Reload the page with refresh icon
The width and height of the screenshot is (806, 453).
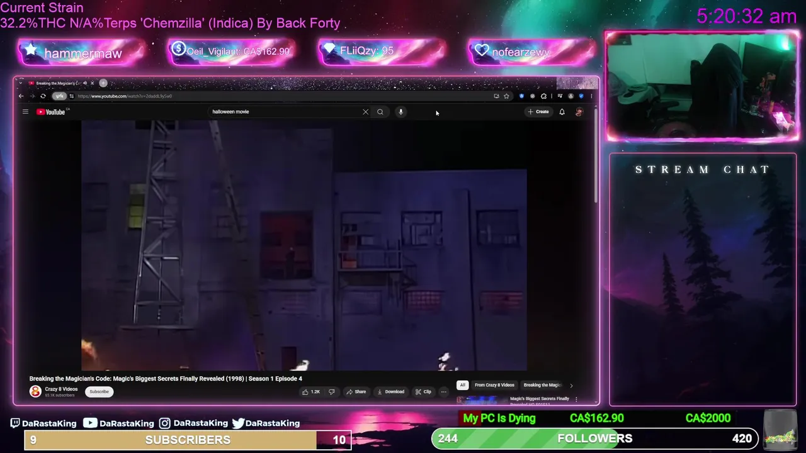pos(43,96)
